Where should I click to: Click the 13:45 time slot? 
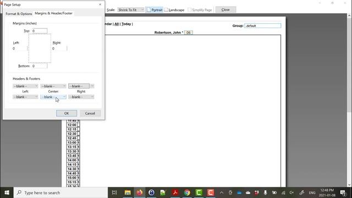(72, 156)
